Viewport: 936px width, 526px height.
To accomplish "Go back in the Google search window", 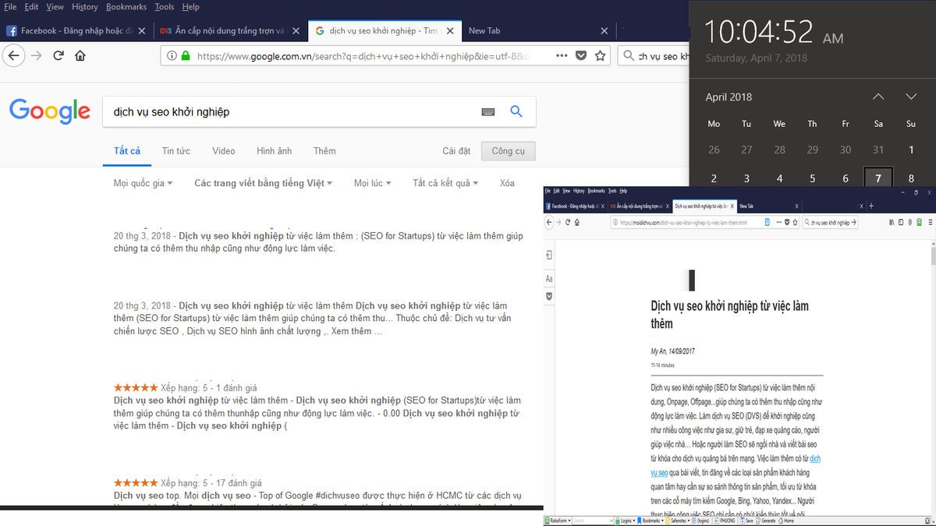I will [x=12, y=55].
